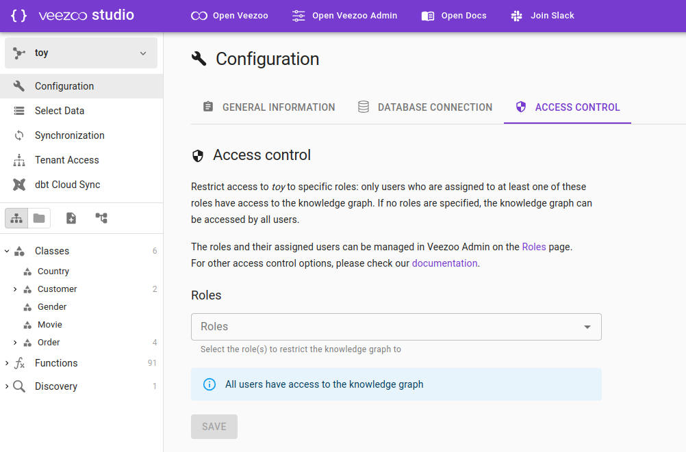Viewport: 686px width, 452px height.
Task: Click the wrench icon in sidebar Configuration
Action: coord(18,85)
